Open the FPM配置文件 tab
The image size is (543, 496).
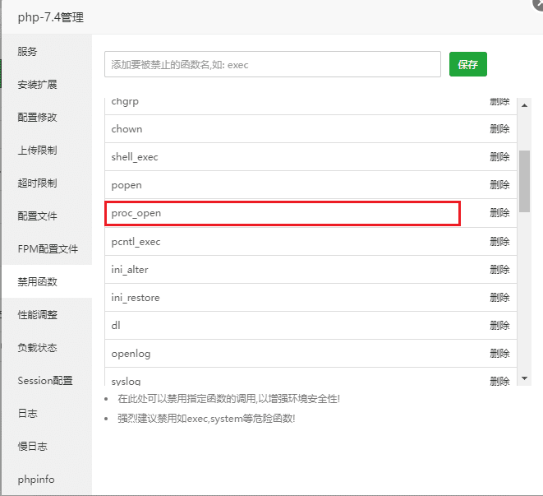48,248
